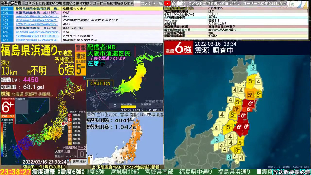Image resolution: width=311 pixels, height=175 pixels.
Task: Click 宮城県北部 in the bottom ticker
Action: [125, 172]
